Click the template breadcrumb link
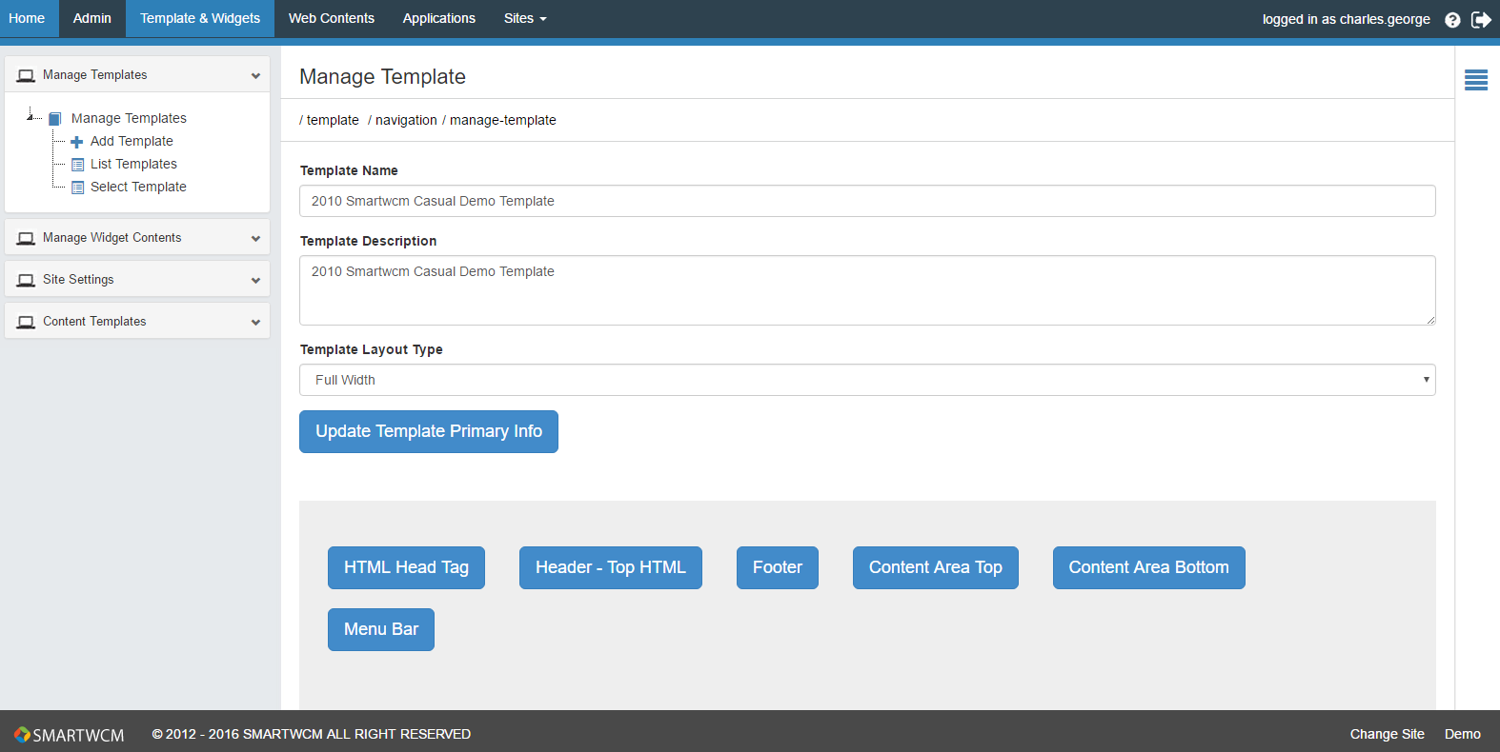This screenshot has height=752, width=1500. point(333,121)
